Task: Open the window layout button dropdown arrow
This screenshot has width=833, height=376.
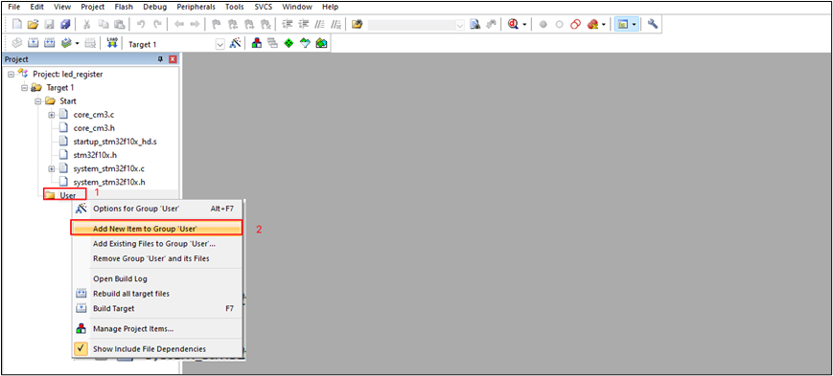Action: pos(634,24)
